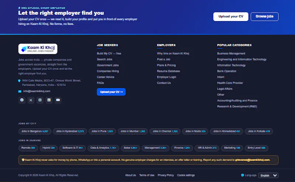Open the LinkedIn social icon
295x182 pixels.
[x=49, y=100]
